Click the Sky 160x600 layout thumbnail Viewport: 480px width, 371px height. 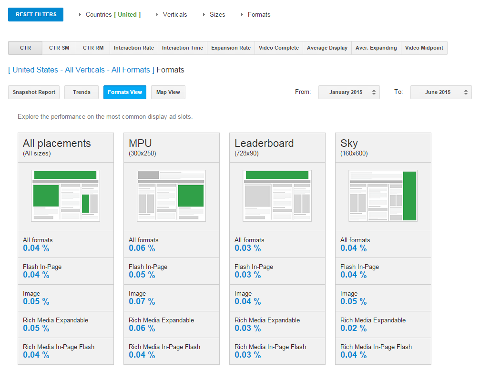[x=383, y=196]
